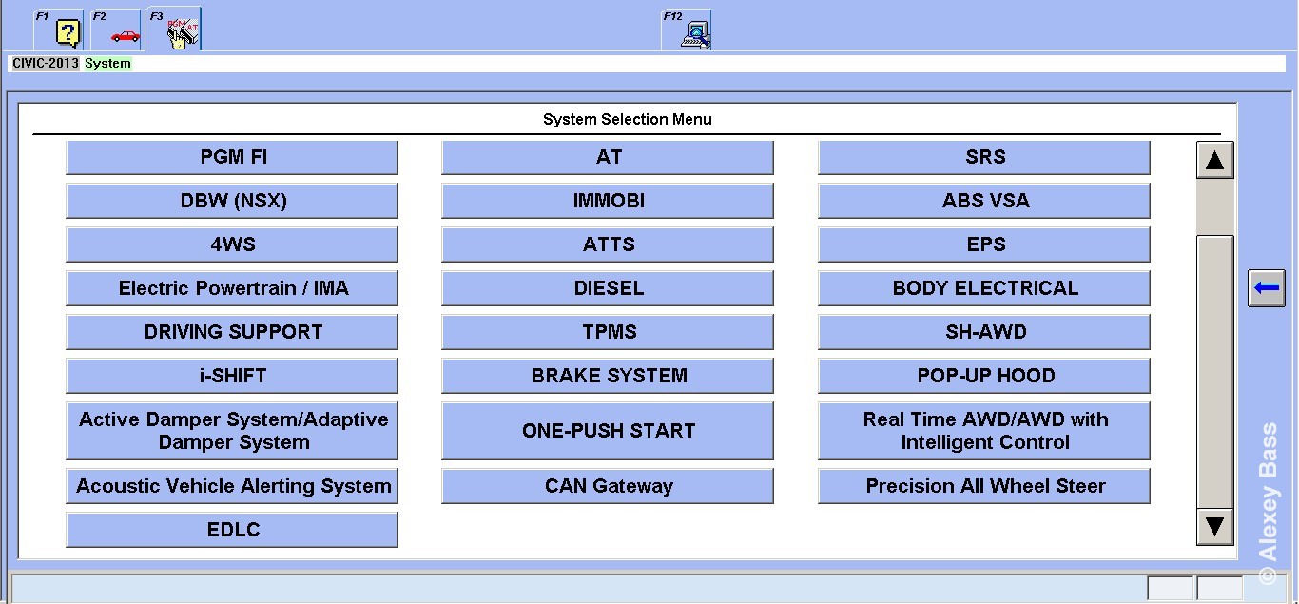Click the blue back arrow button

click(1266, 288)
